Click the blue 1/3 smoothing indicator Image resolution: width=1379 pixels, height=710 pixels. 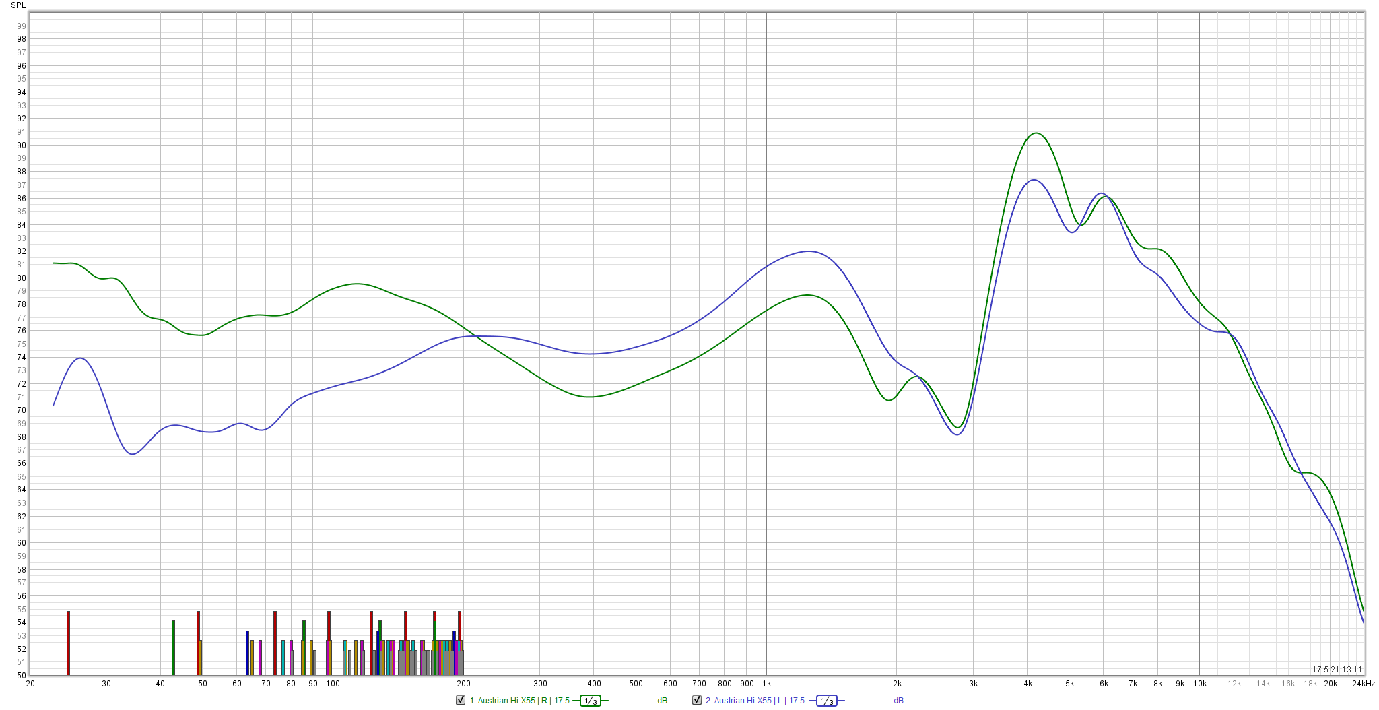pyautogui.click(x=827, y=701)
